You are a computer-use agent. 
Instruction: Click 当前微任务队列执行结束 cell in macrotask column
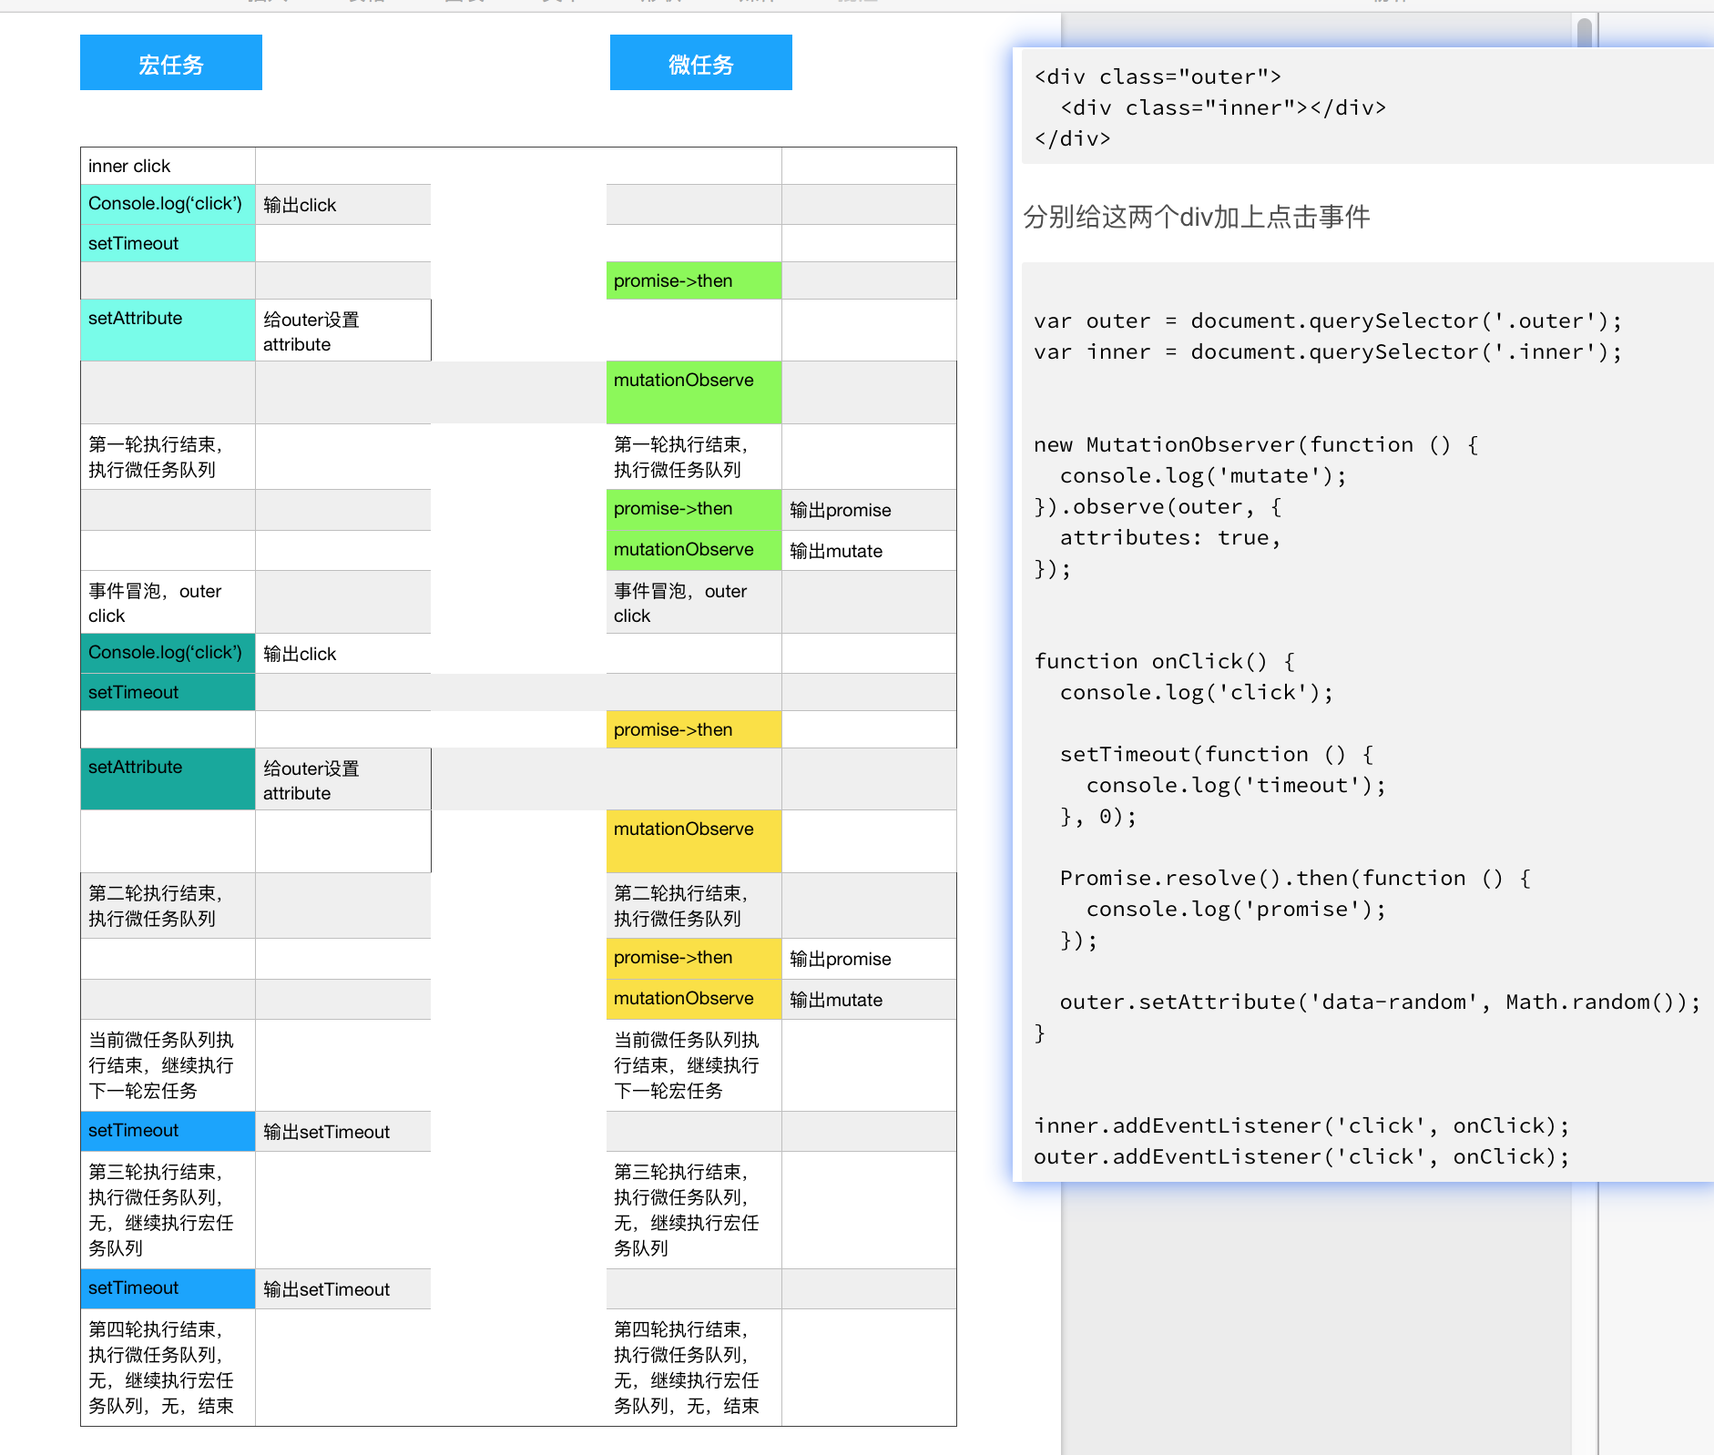[x=168, y=1065]
